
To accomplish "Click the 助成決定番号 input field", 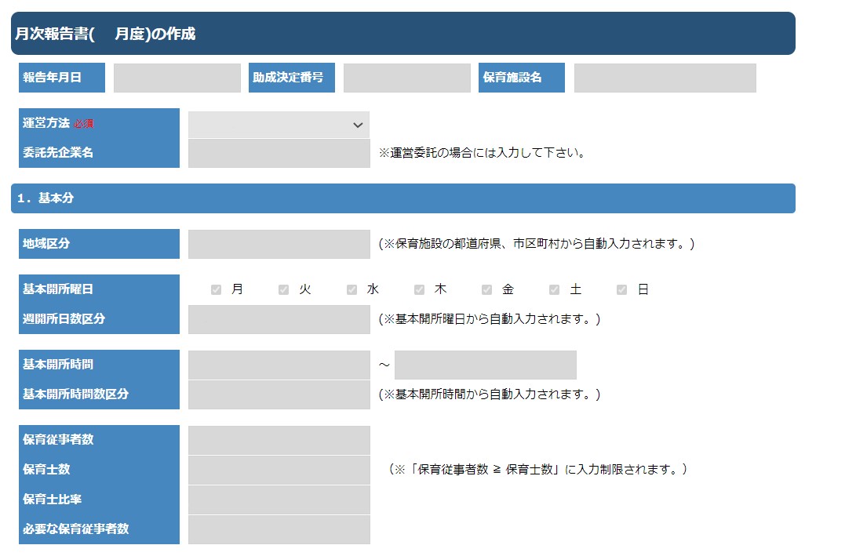I will click(x=407, y=78).
